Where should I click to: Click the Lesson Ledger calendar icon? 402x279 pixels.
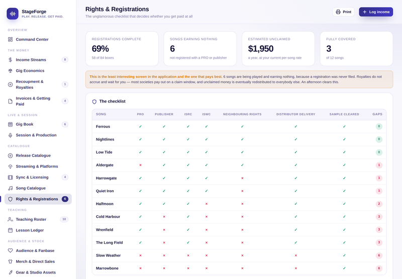pos(10,230)
